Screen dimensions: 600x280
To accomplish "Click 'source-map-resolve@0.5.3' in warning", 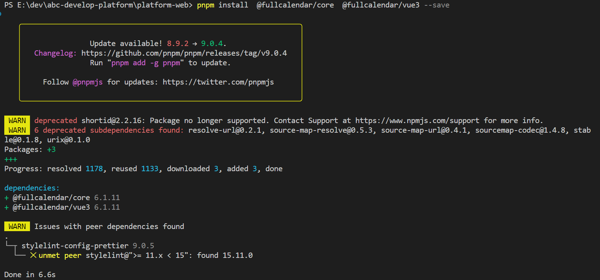I will 321,130.
